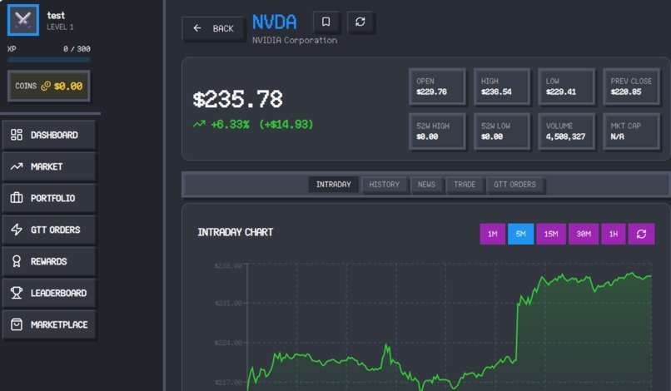Refresh the intraday chart with the purple icon
The height and width of the screenshot is (391, 671).
(x=641, y=234)
